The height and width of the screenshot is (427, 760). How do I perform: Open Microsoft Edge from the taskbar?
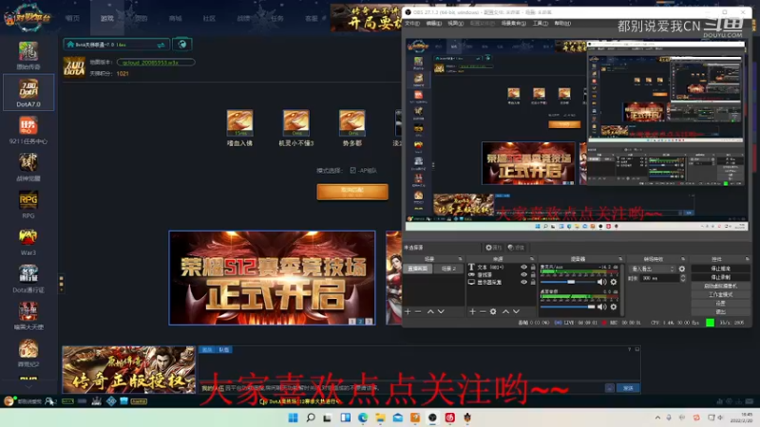pos(363,418)
